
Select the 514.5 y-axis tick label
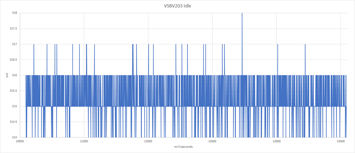point(14,122)
